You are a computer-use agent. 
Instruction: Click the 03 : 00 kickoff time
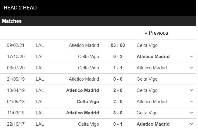pyautogui.click(x=118, y=45)
